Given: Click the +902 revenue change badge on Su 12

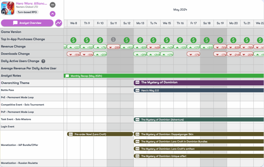Looking at the screenshot, I should (x=127, y=47).
